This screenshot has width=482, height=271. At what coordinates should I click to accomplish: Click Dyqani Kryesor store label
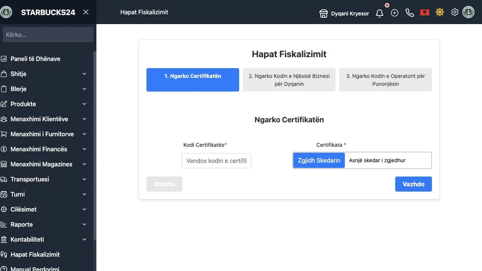click(x=350, y=14)
